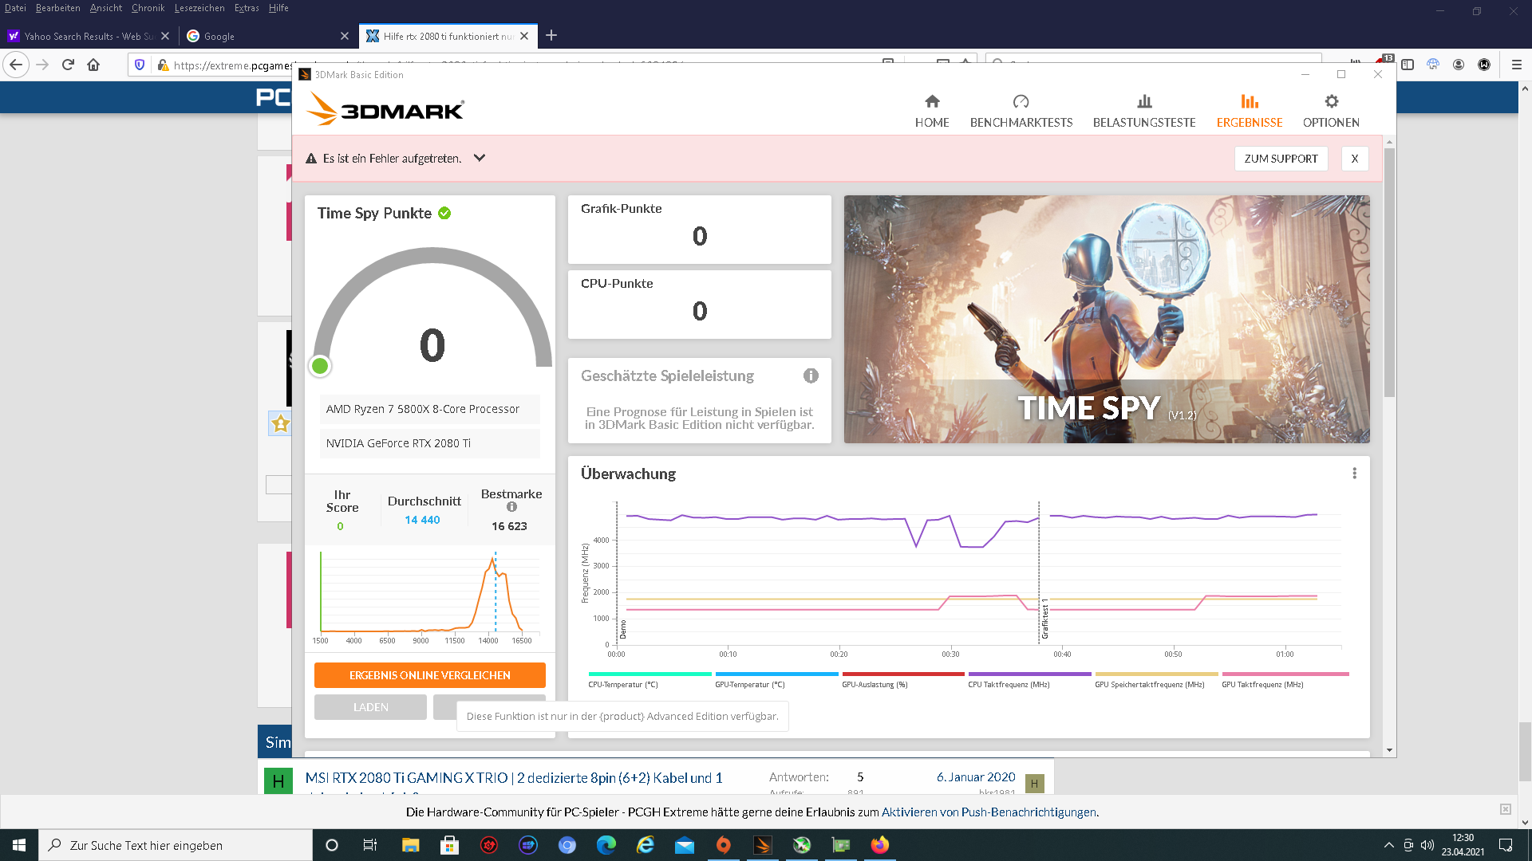The width and height of the screenshot is (1532, 861).
Task: Click info icon beside Geschätzte Spieleleistung
Action: pyautogui.click(x=811, y=375)
